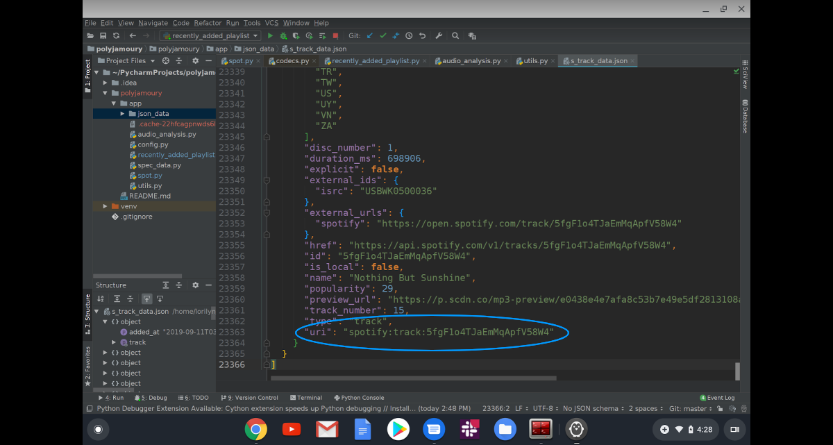This screenshot has height=445, width=833.
Task: Open Gmail from the shelf
Action: [327, 430]
